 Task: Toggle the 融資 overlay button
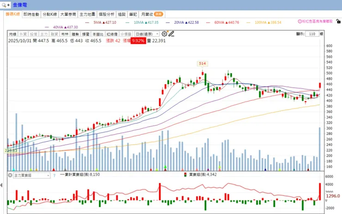pyautogui.click(x=55, y=34)
